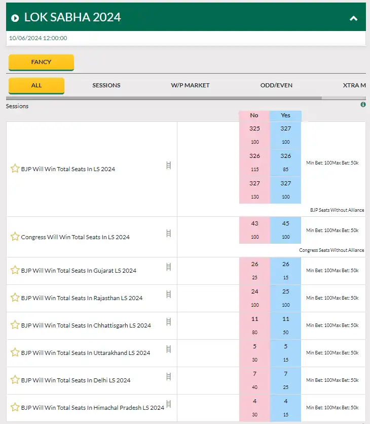Select the ALL tab
The image size is (370, 424).
(x=36, y=85)
